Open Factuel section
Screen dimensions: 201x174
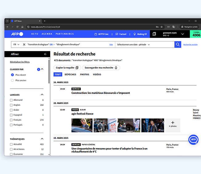[121, 34]
